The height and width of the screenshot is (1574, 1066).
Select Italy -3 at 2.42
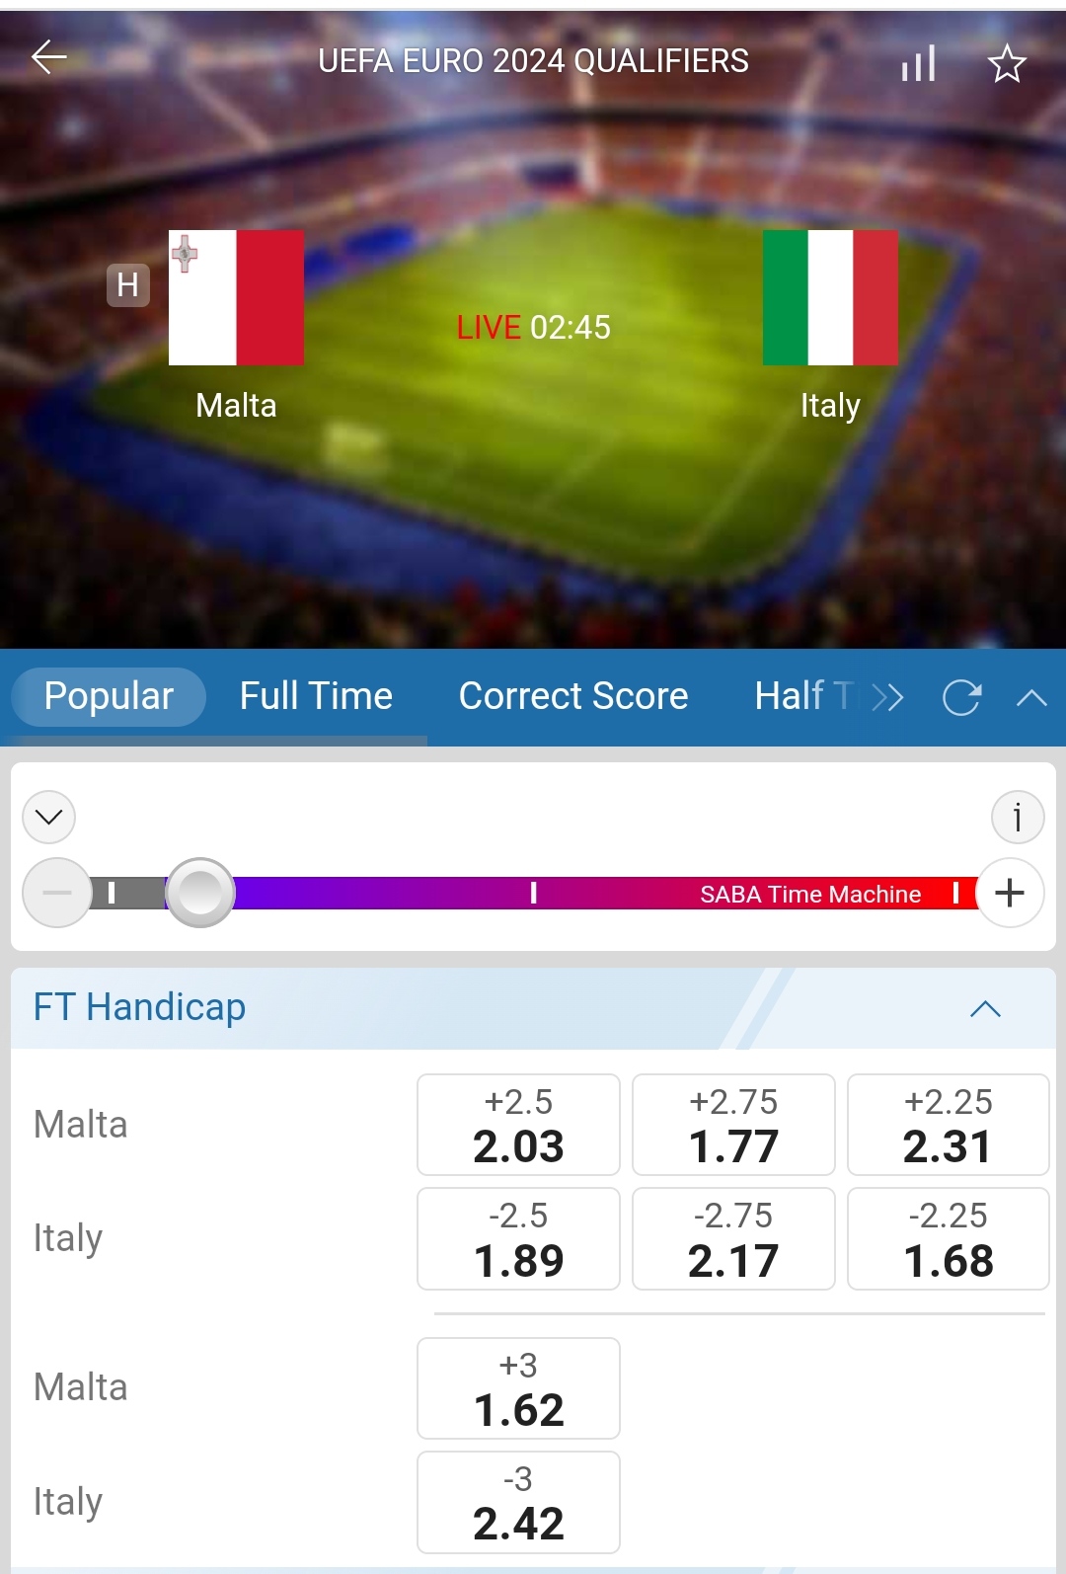pos(518,1502)
